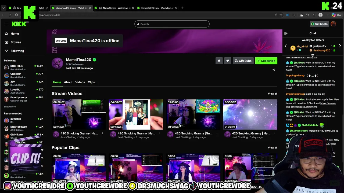Open the 04:08:57 stream video thumbnail
Viewport: 344px width, 193px height.
(x=136, y=114)
